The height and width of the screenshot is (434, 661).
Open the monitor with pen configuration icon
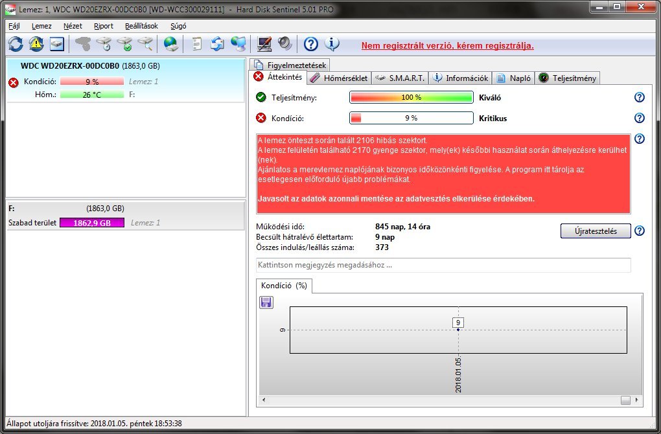(264, 44)
